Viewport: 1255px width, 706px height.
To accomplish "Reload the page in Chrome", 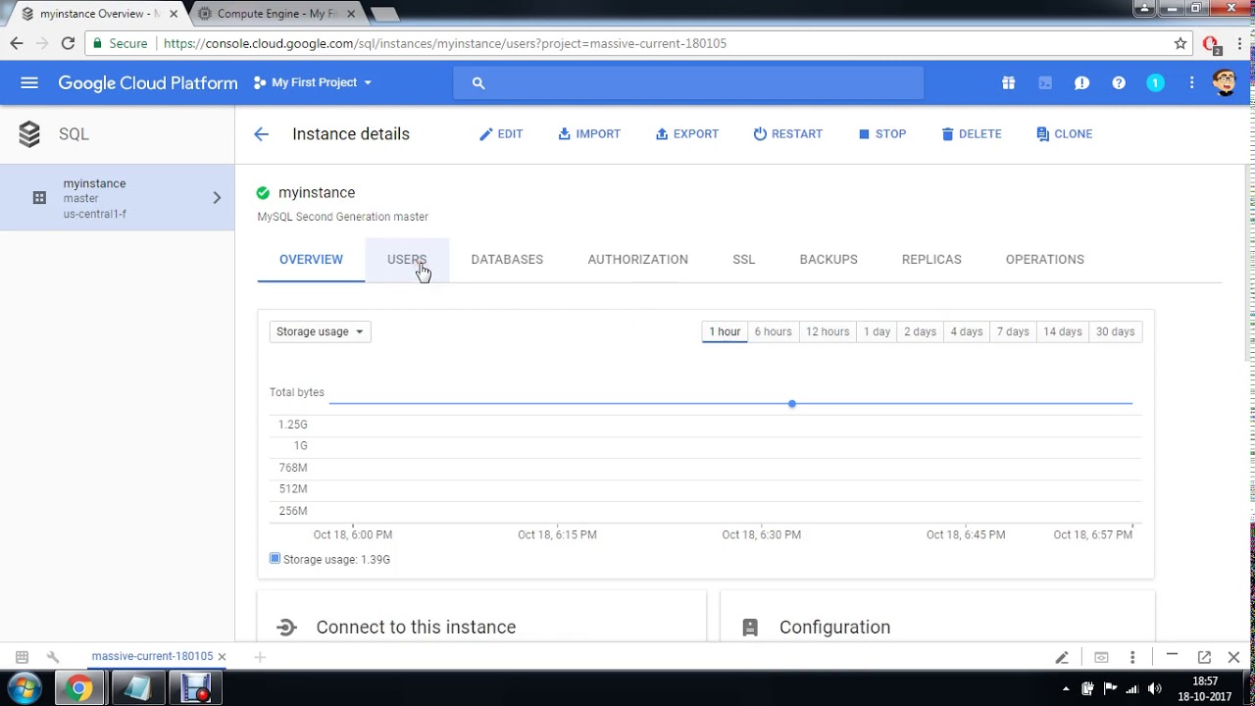I will coord(68,43).
